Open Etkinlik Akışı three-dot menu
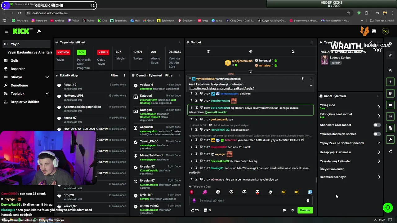This screenshot has width=397, height=223. 124,75
